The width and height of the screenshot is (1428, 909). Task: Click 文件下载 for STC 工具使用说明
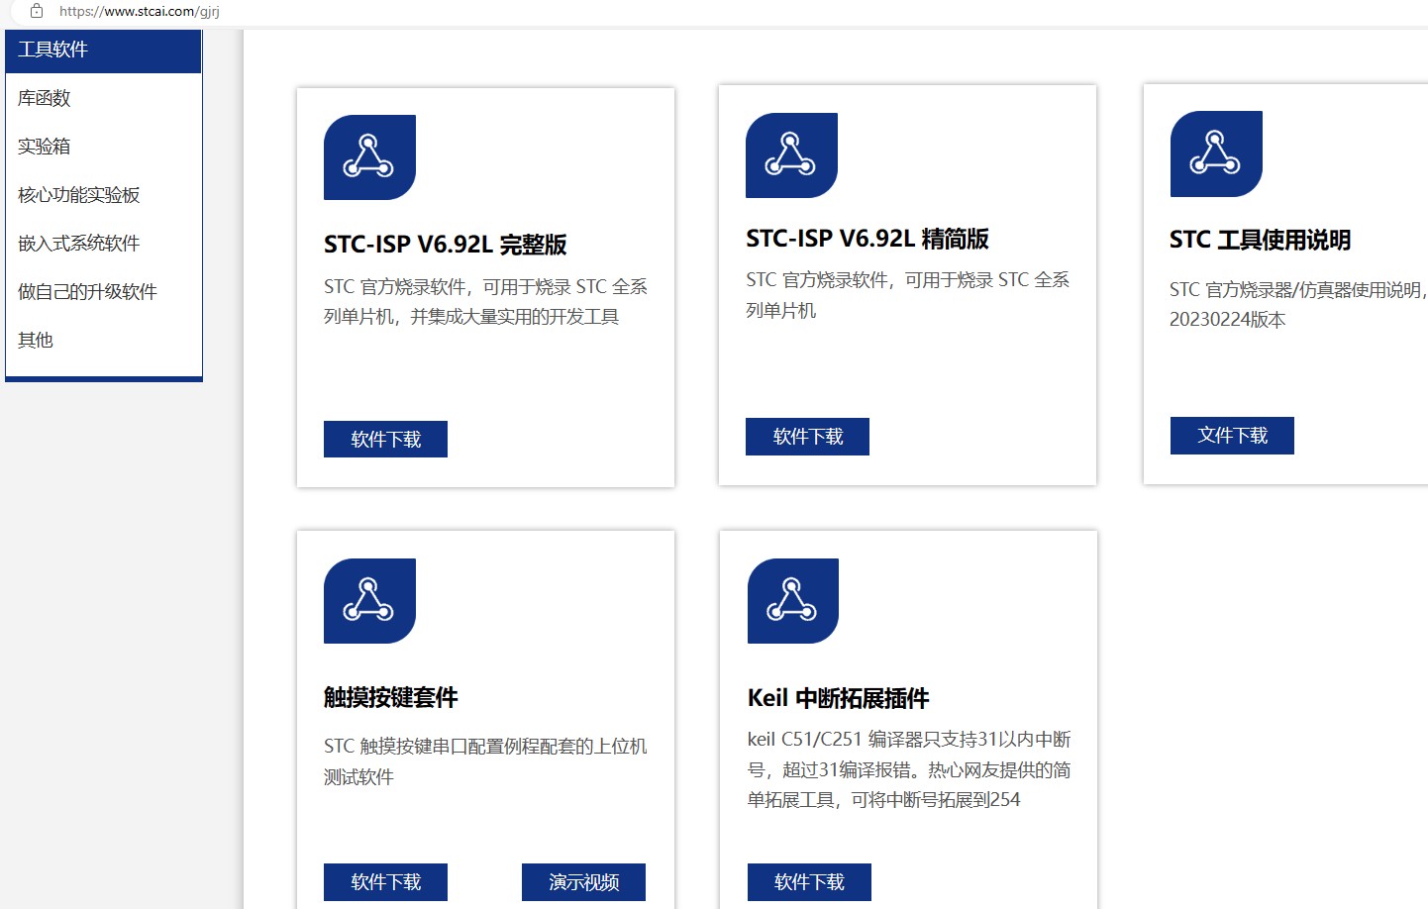click(x=1232, y=436)
